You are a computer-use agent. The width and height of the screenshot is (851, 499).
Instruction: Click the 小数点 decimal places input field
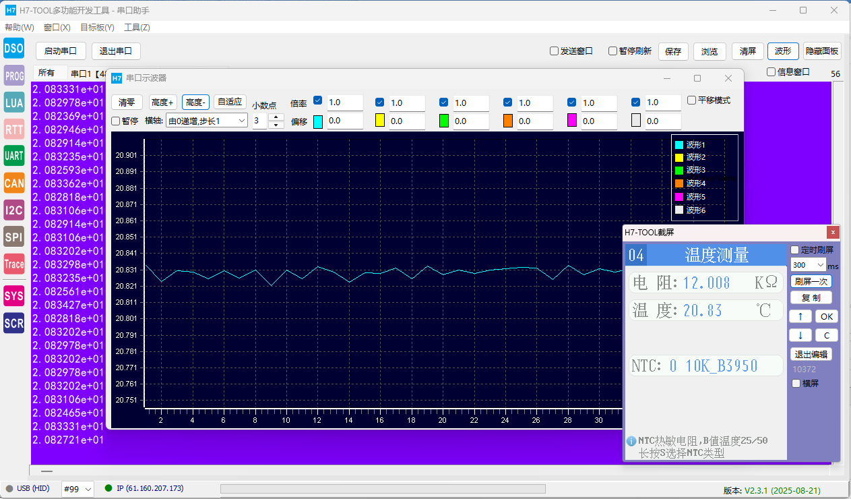[260, 121]
